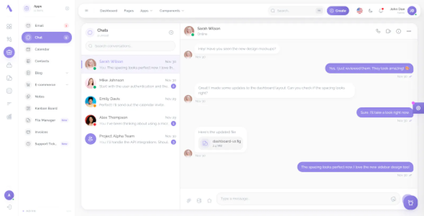
Task: Go to Pages in the top navigation
Action: point(129,11)
